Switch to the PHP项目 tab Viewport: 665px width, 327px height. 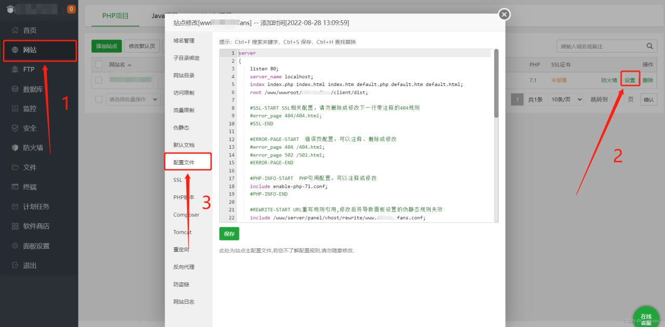coord(115,16)
